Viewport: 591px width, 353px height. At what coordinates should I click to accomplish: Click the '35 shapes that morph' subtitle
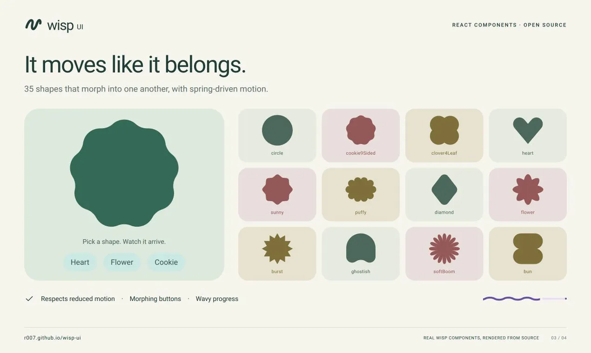(146, 89)
